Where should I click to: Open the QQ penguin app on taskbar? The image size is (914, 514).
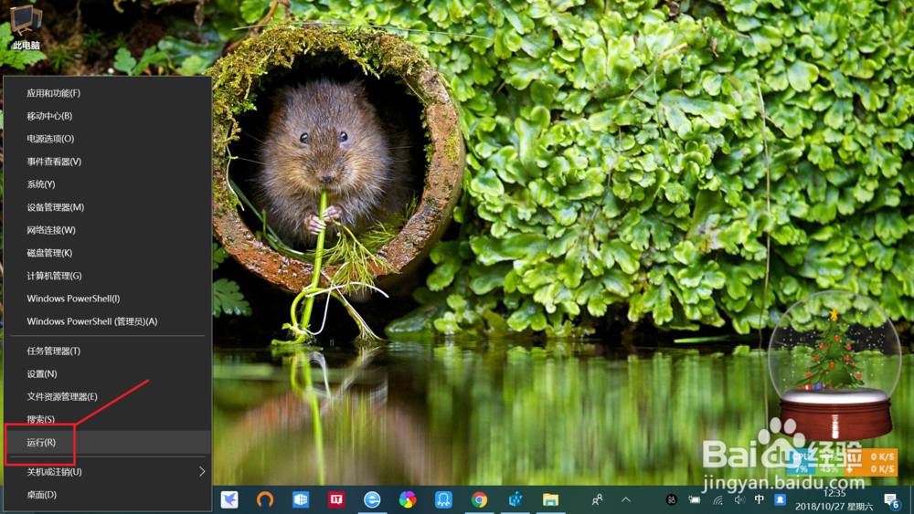pyautogui.click(x=443, y=499)
